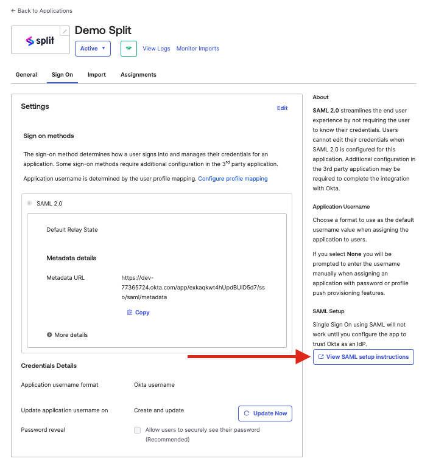
Task: Select the Sign On tab
Action: (x=62, y=75)
